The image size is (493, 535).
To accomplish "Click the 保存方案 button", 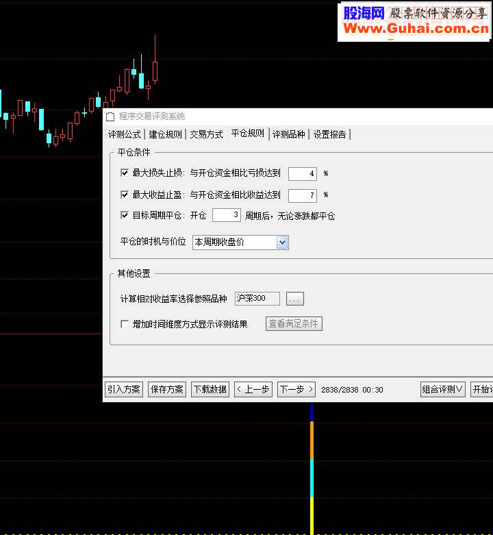I will pos(166,389).
